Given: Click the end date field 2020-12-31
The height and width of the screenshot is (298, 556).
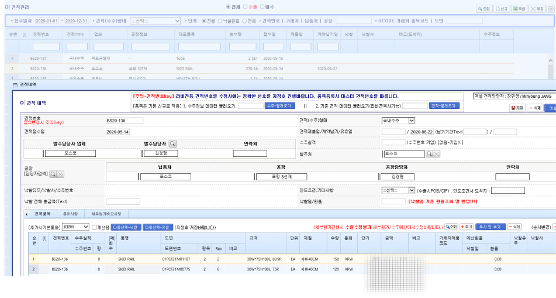Looking at the screenshot, I should coord(76,21).
